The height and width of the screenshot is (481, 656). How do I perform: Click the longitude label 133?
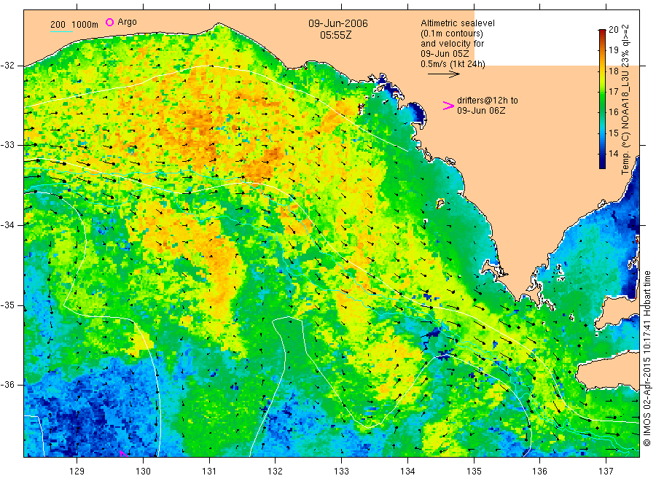coord(341,472)
